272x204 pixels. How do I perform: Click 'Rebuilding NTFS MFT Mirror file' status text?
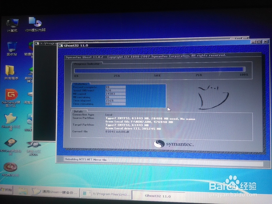(x=86, y=160)
